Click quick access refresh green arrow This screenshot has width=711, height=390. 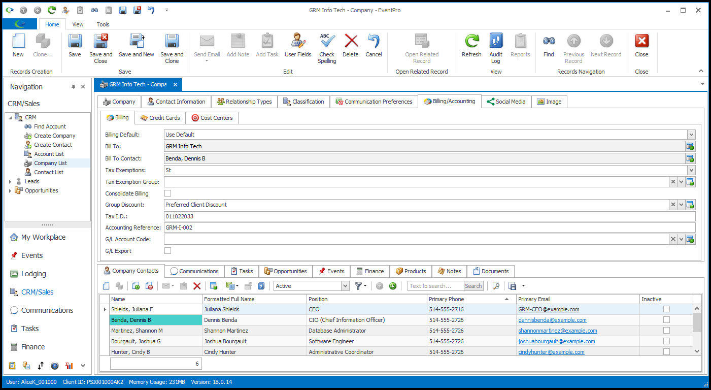tap(52, 10)
